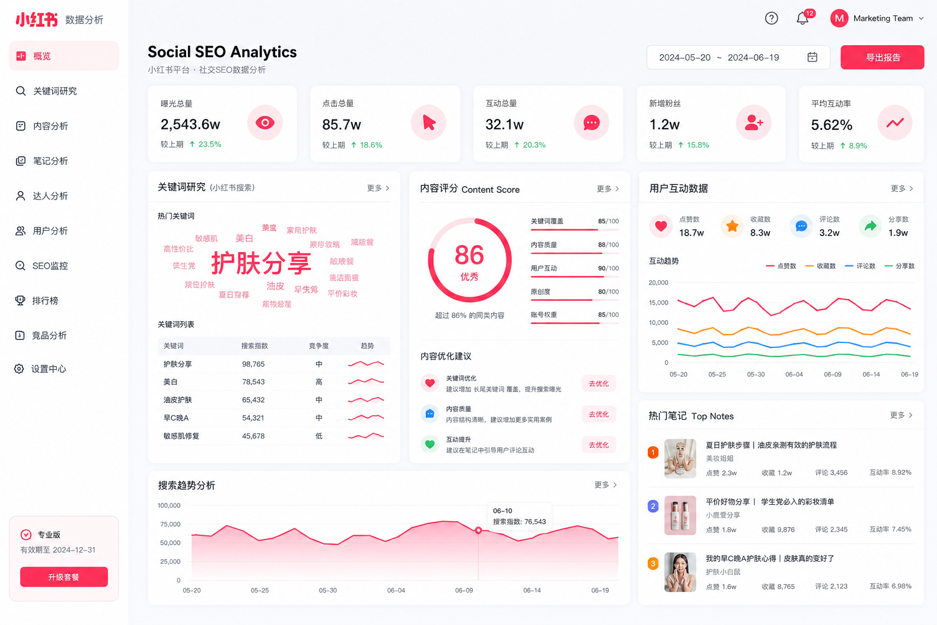The image size is (937, 625).
Task: Click the 分享数 share arrow icon
Action: pos(871,226)
